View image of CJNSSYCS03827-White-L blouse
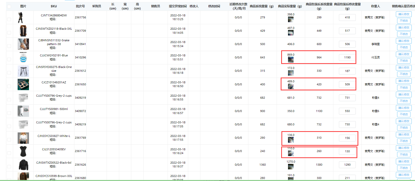 (23, 138)
